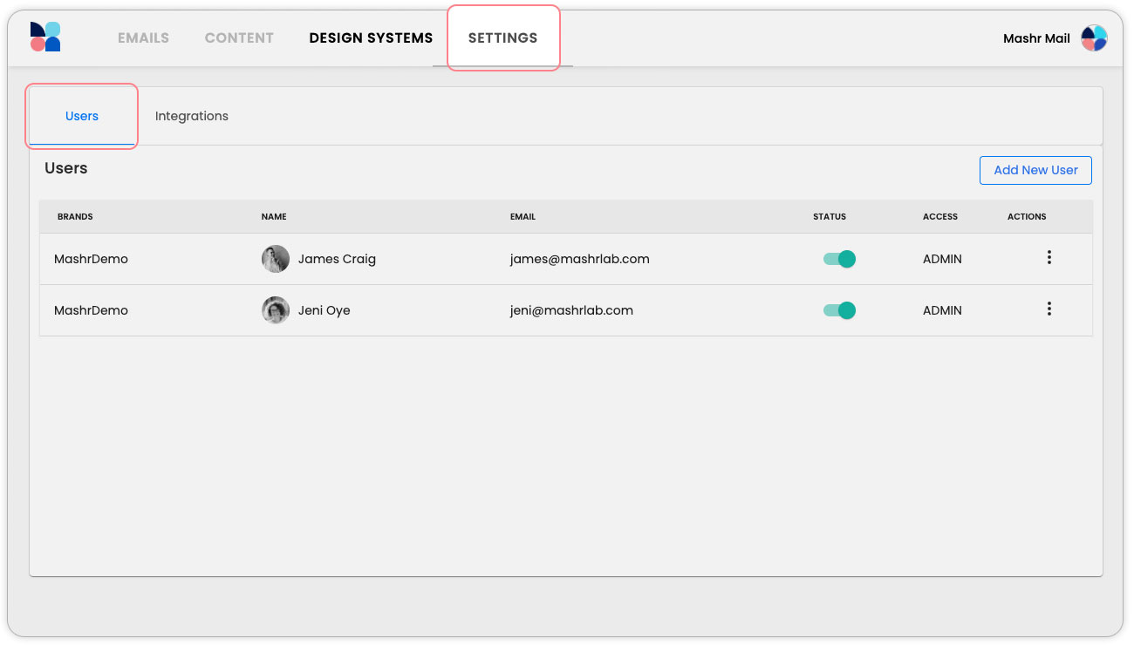The width and height of the screenshot is (1134, 645).
Task: Open the Content section
Action: [x=239, y=38]
